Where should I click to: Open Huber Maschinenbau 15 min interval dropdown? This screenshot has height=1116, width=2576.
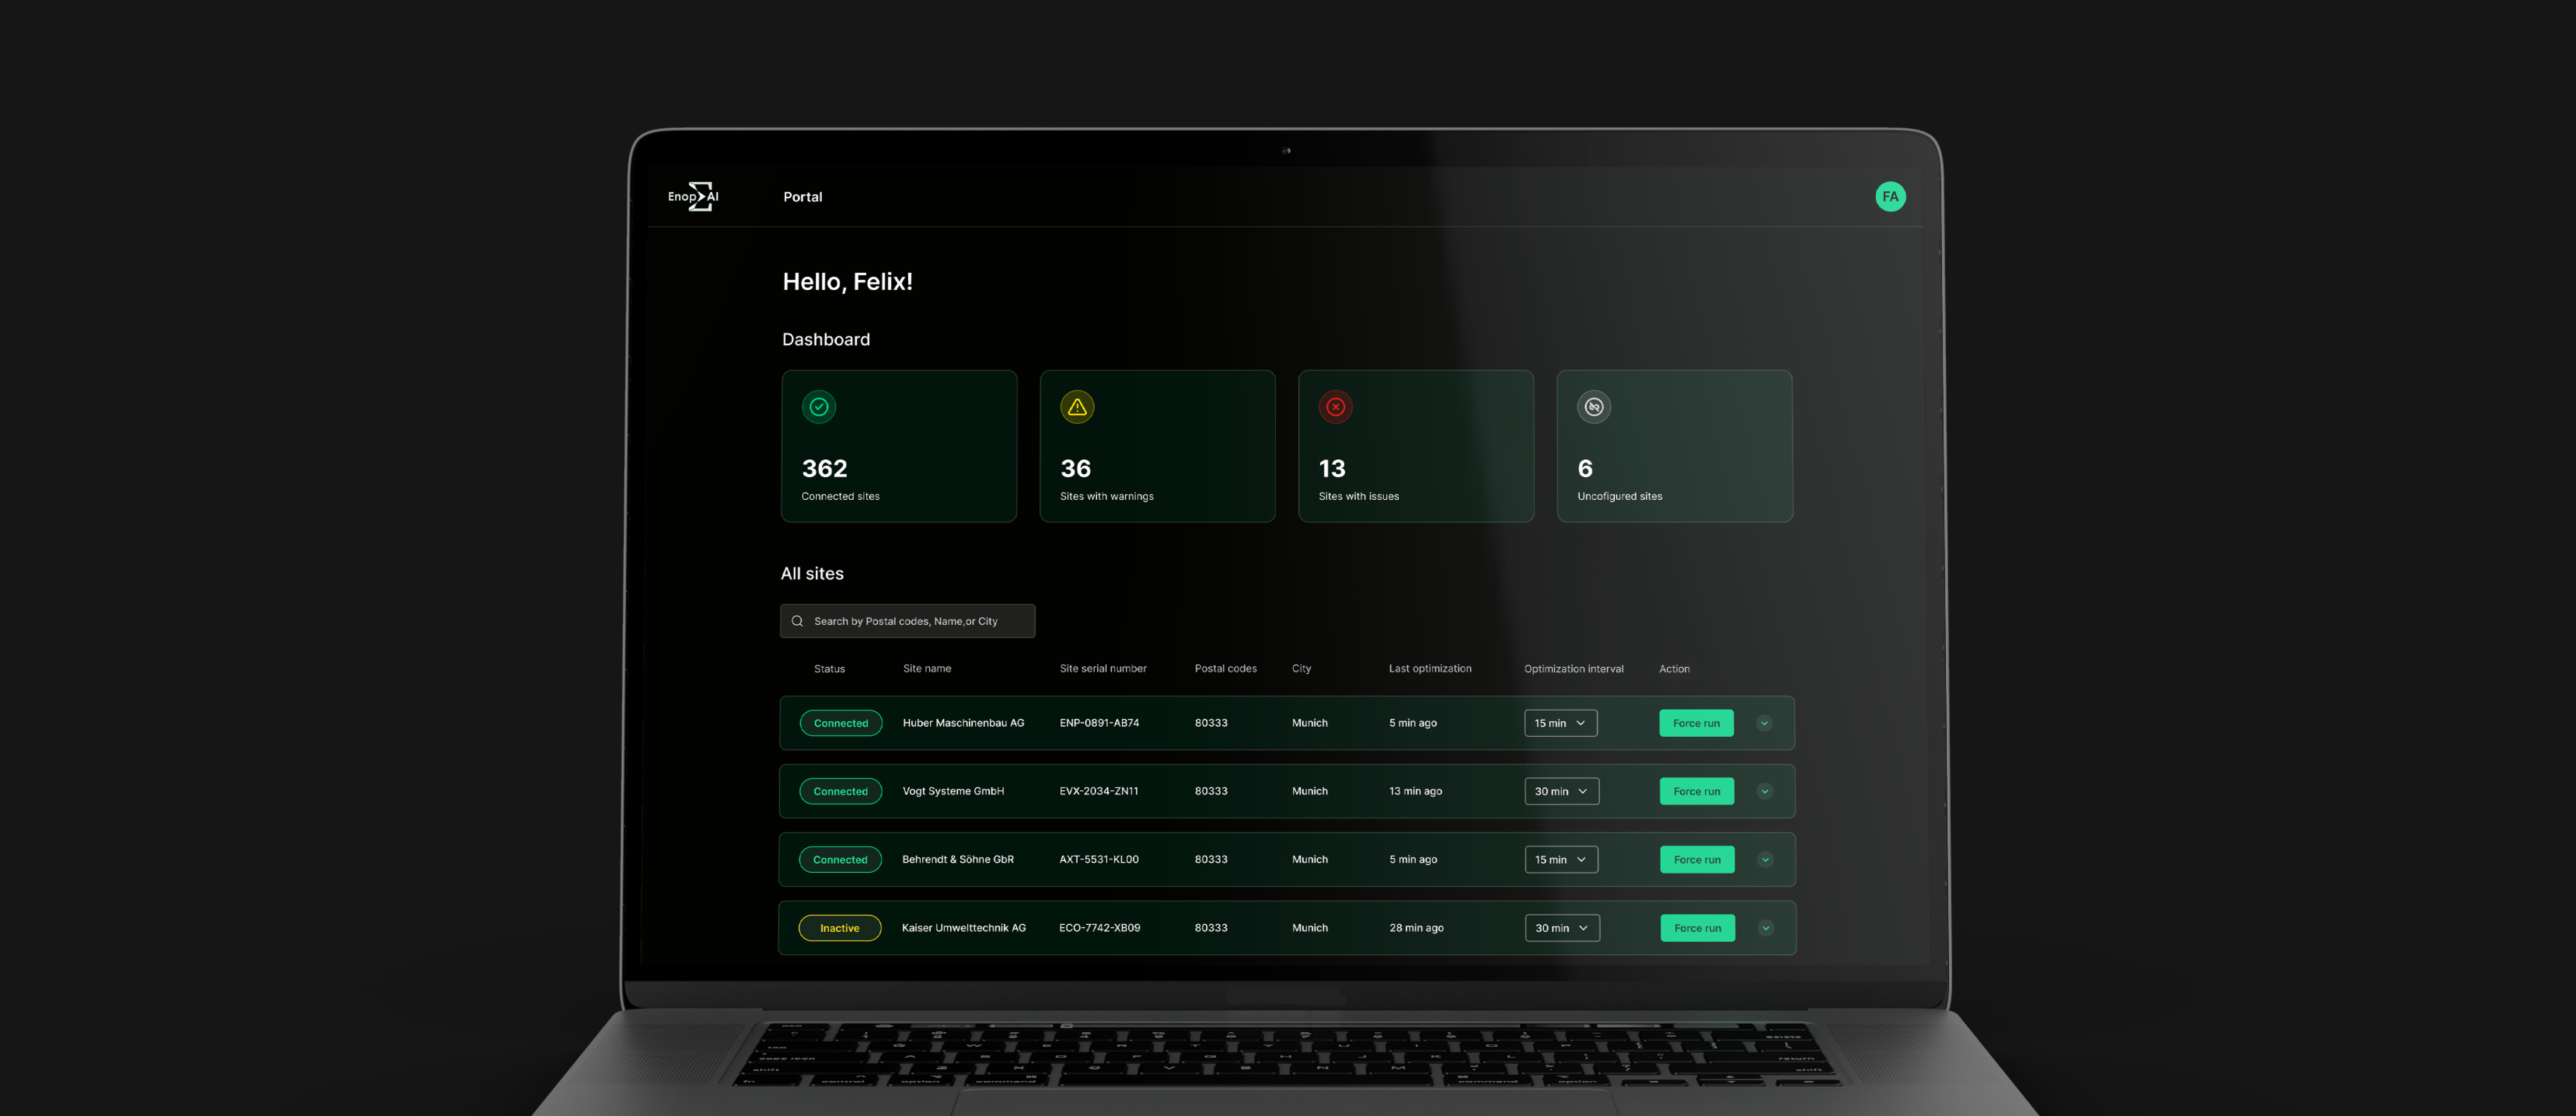point(1560,723)
